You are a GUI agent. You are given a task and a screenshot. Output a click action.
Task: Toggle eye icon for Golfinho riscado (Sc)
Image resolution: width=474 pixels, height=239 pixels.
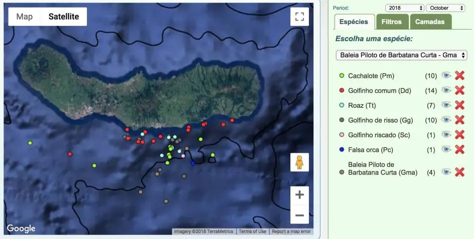click(446, 134)
